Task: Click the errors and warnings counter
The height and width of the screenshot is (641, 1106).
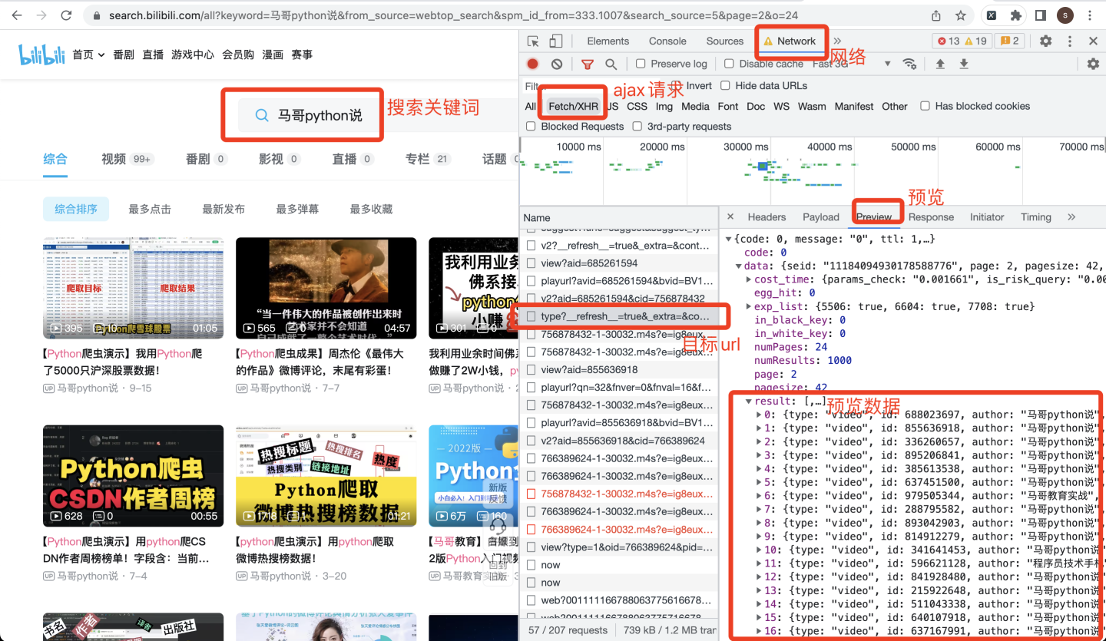Action: point(961,41)
